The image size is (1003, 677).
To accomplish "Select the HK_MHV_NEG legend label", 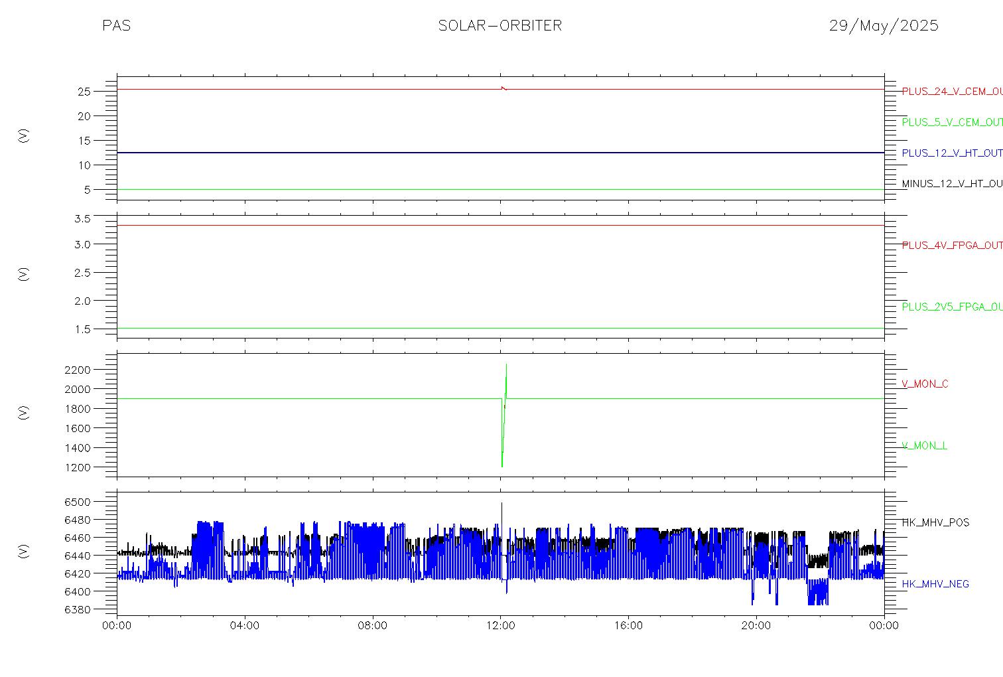I will (935, 584).
